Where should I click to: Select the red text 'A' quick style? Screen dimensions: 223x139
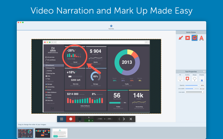click(201, 38)
